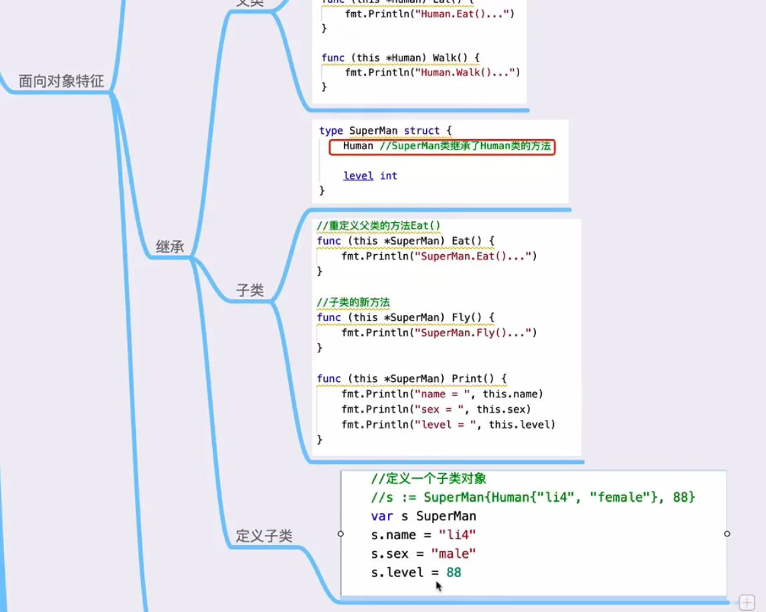Click the SuperMan Fly() function line
This screenshot has height=612, width=766.
(x=405, y=317)
